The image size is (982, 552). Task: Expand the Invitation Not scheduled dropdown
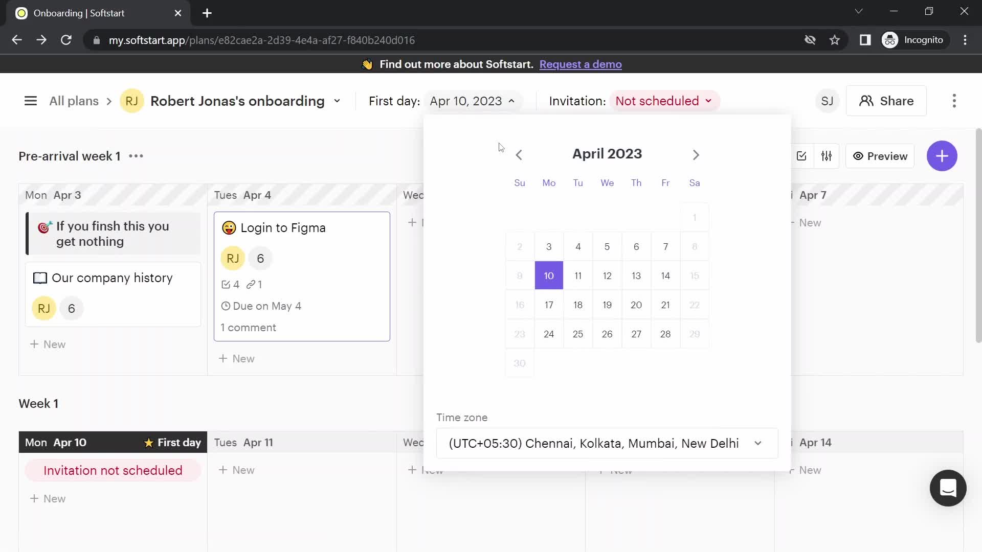[x=664, y=101]
